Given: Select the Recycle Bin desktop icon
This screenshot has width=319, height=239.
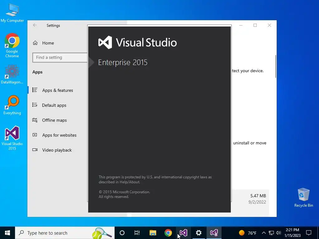Looking at the screenshot, I should point(303,198).
